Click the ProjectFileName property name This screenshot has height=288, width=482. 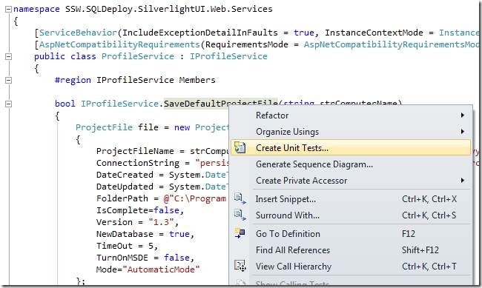pyautogui.click(x=135, y=151)
